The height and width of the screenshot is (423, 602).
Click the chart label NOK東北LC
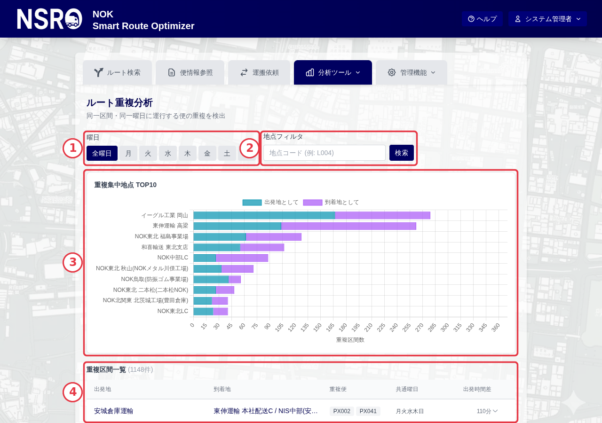173,311
